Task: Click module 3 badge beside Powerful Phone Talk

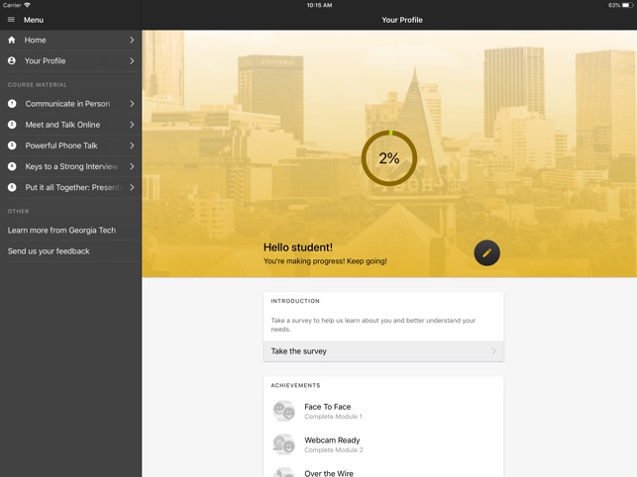Action: pos(12,145)
